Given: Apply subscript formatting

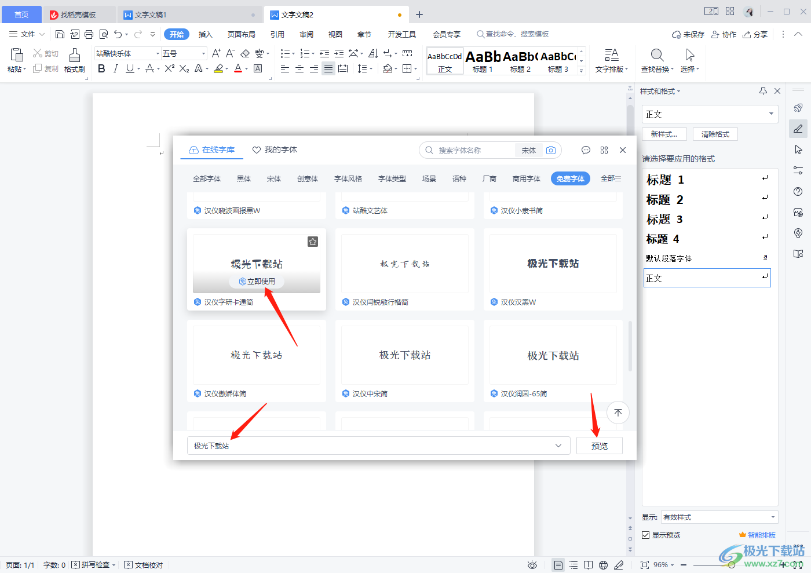Looking at the screenshot, I should point(184,68).
